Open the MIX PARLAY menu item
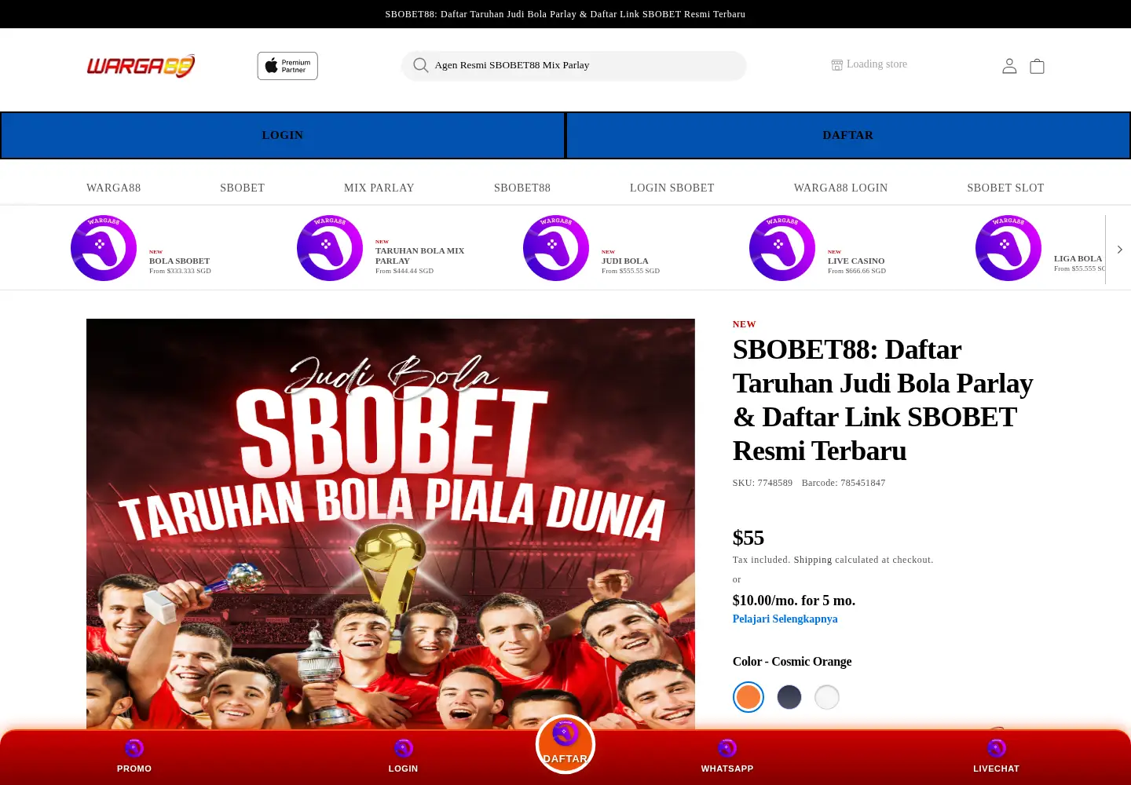 (379, 188)
